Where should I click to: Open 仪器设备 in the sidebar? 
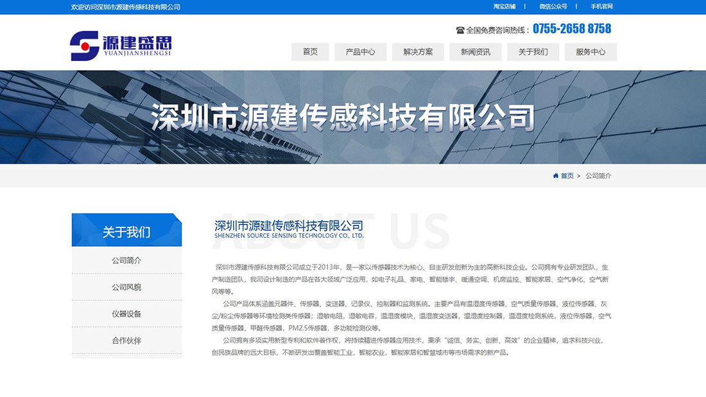(126, 313)
